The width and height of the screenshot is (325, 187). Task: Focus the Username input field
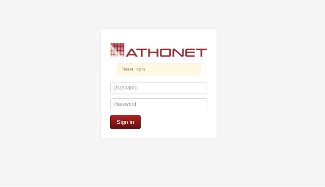159,88
